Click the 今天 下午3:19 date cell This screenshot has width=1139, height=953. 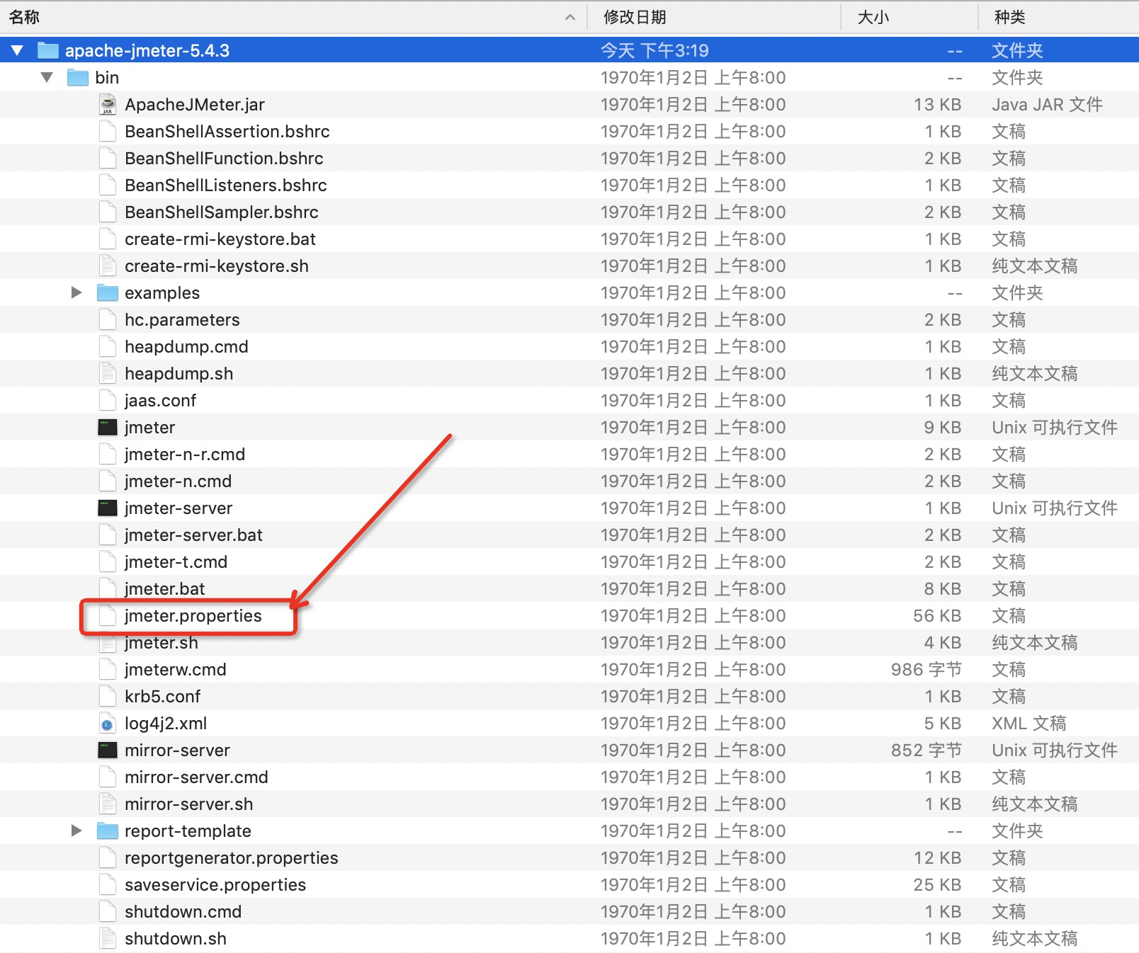pos(654,50)
